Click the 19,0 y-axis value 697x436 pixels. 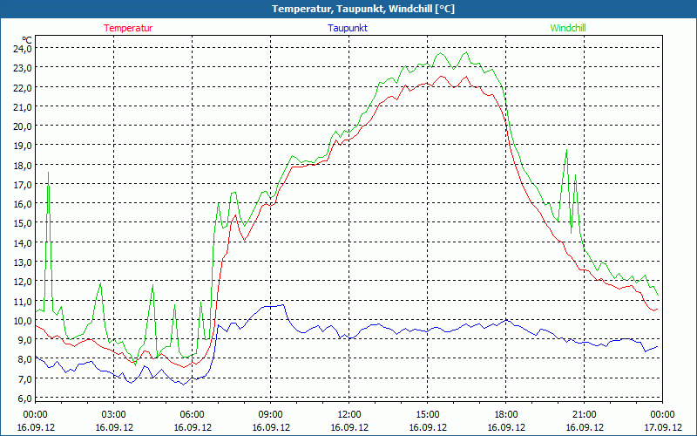tap(23, 146)
